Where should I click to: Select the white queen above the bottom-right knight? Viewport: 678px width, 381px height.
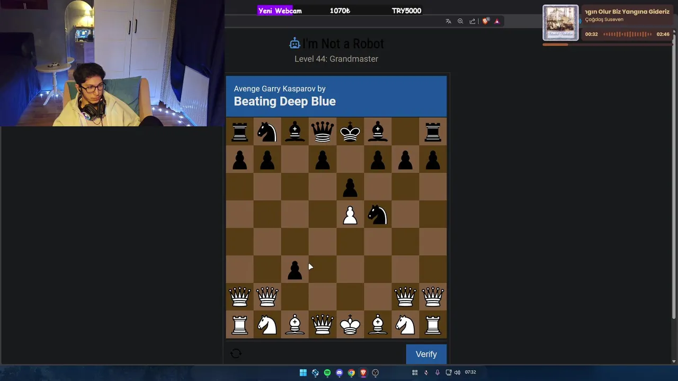click(x=405, y=297)
